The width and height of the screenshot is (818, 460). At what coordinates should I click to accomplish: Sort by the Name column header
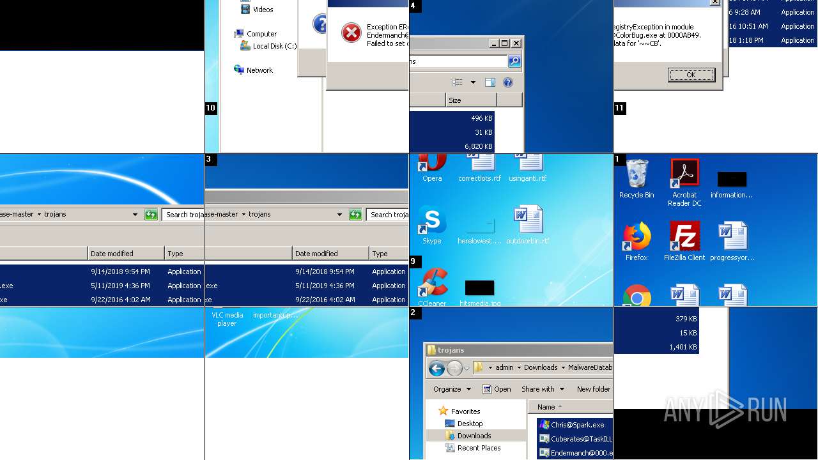(x=571, y=407)
